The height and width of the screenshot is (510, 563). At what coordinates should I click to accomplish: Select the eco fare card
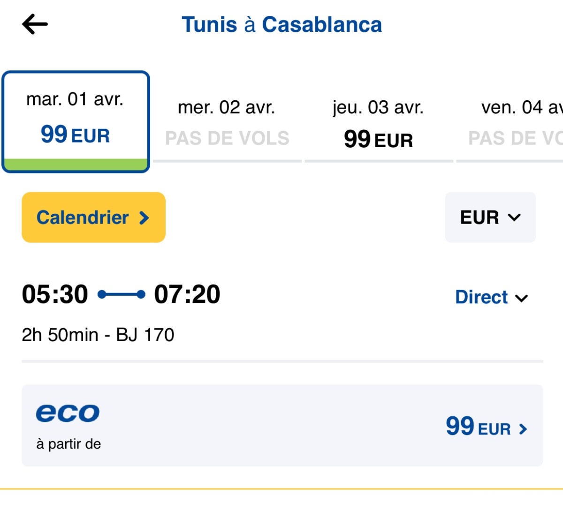coord(282,426)
